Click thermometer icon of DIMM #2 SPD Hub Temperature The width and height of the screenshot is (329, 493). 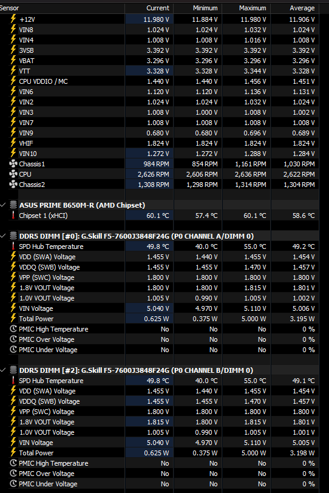click(13, 381)
